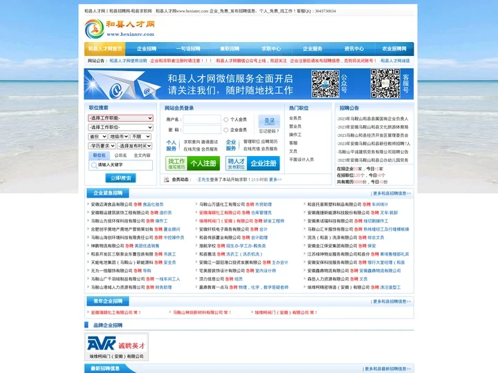Viewport: 498px width, 373px height.
Task: Switch to 全文内容 search tab
Action: point(142,155)
